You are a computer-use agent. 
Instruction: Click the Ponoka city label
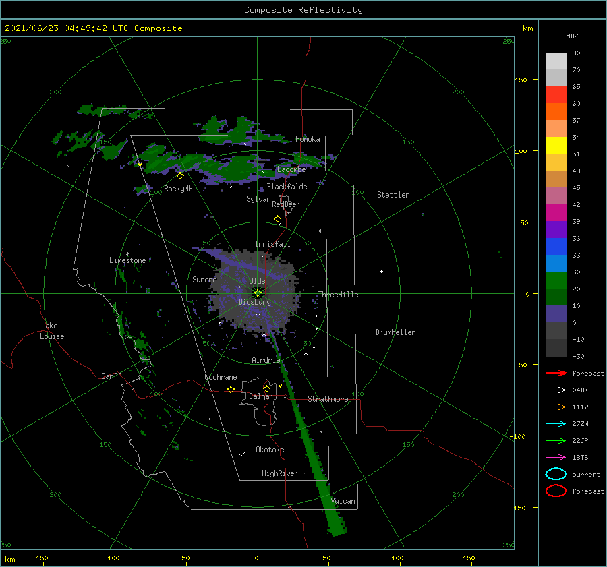tap(308, 139)
